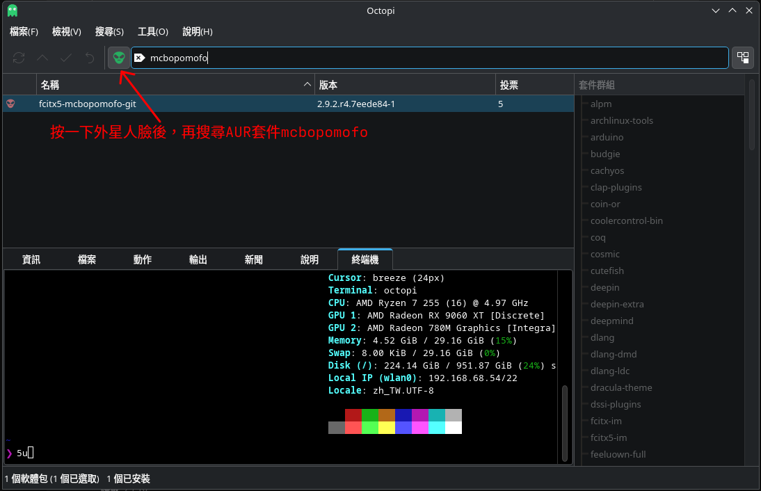
Task: Select the dlang-dmd group
Action: pyautogui.click(x=614, y=354)
